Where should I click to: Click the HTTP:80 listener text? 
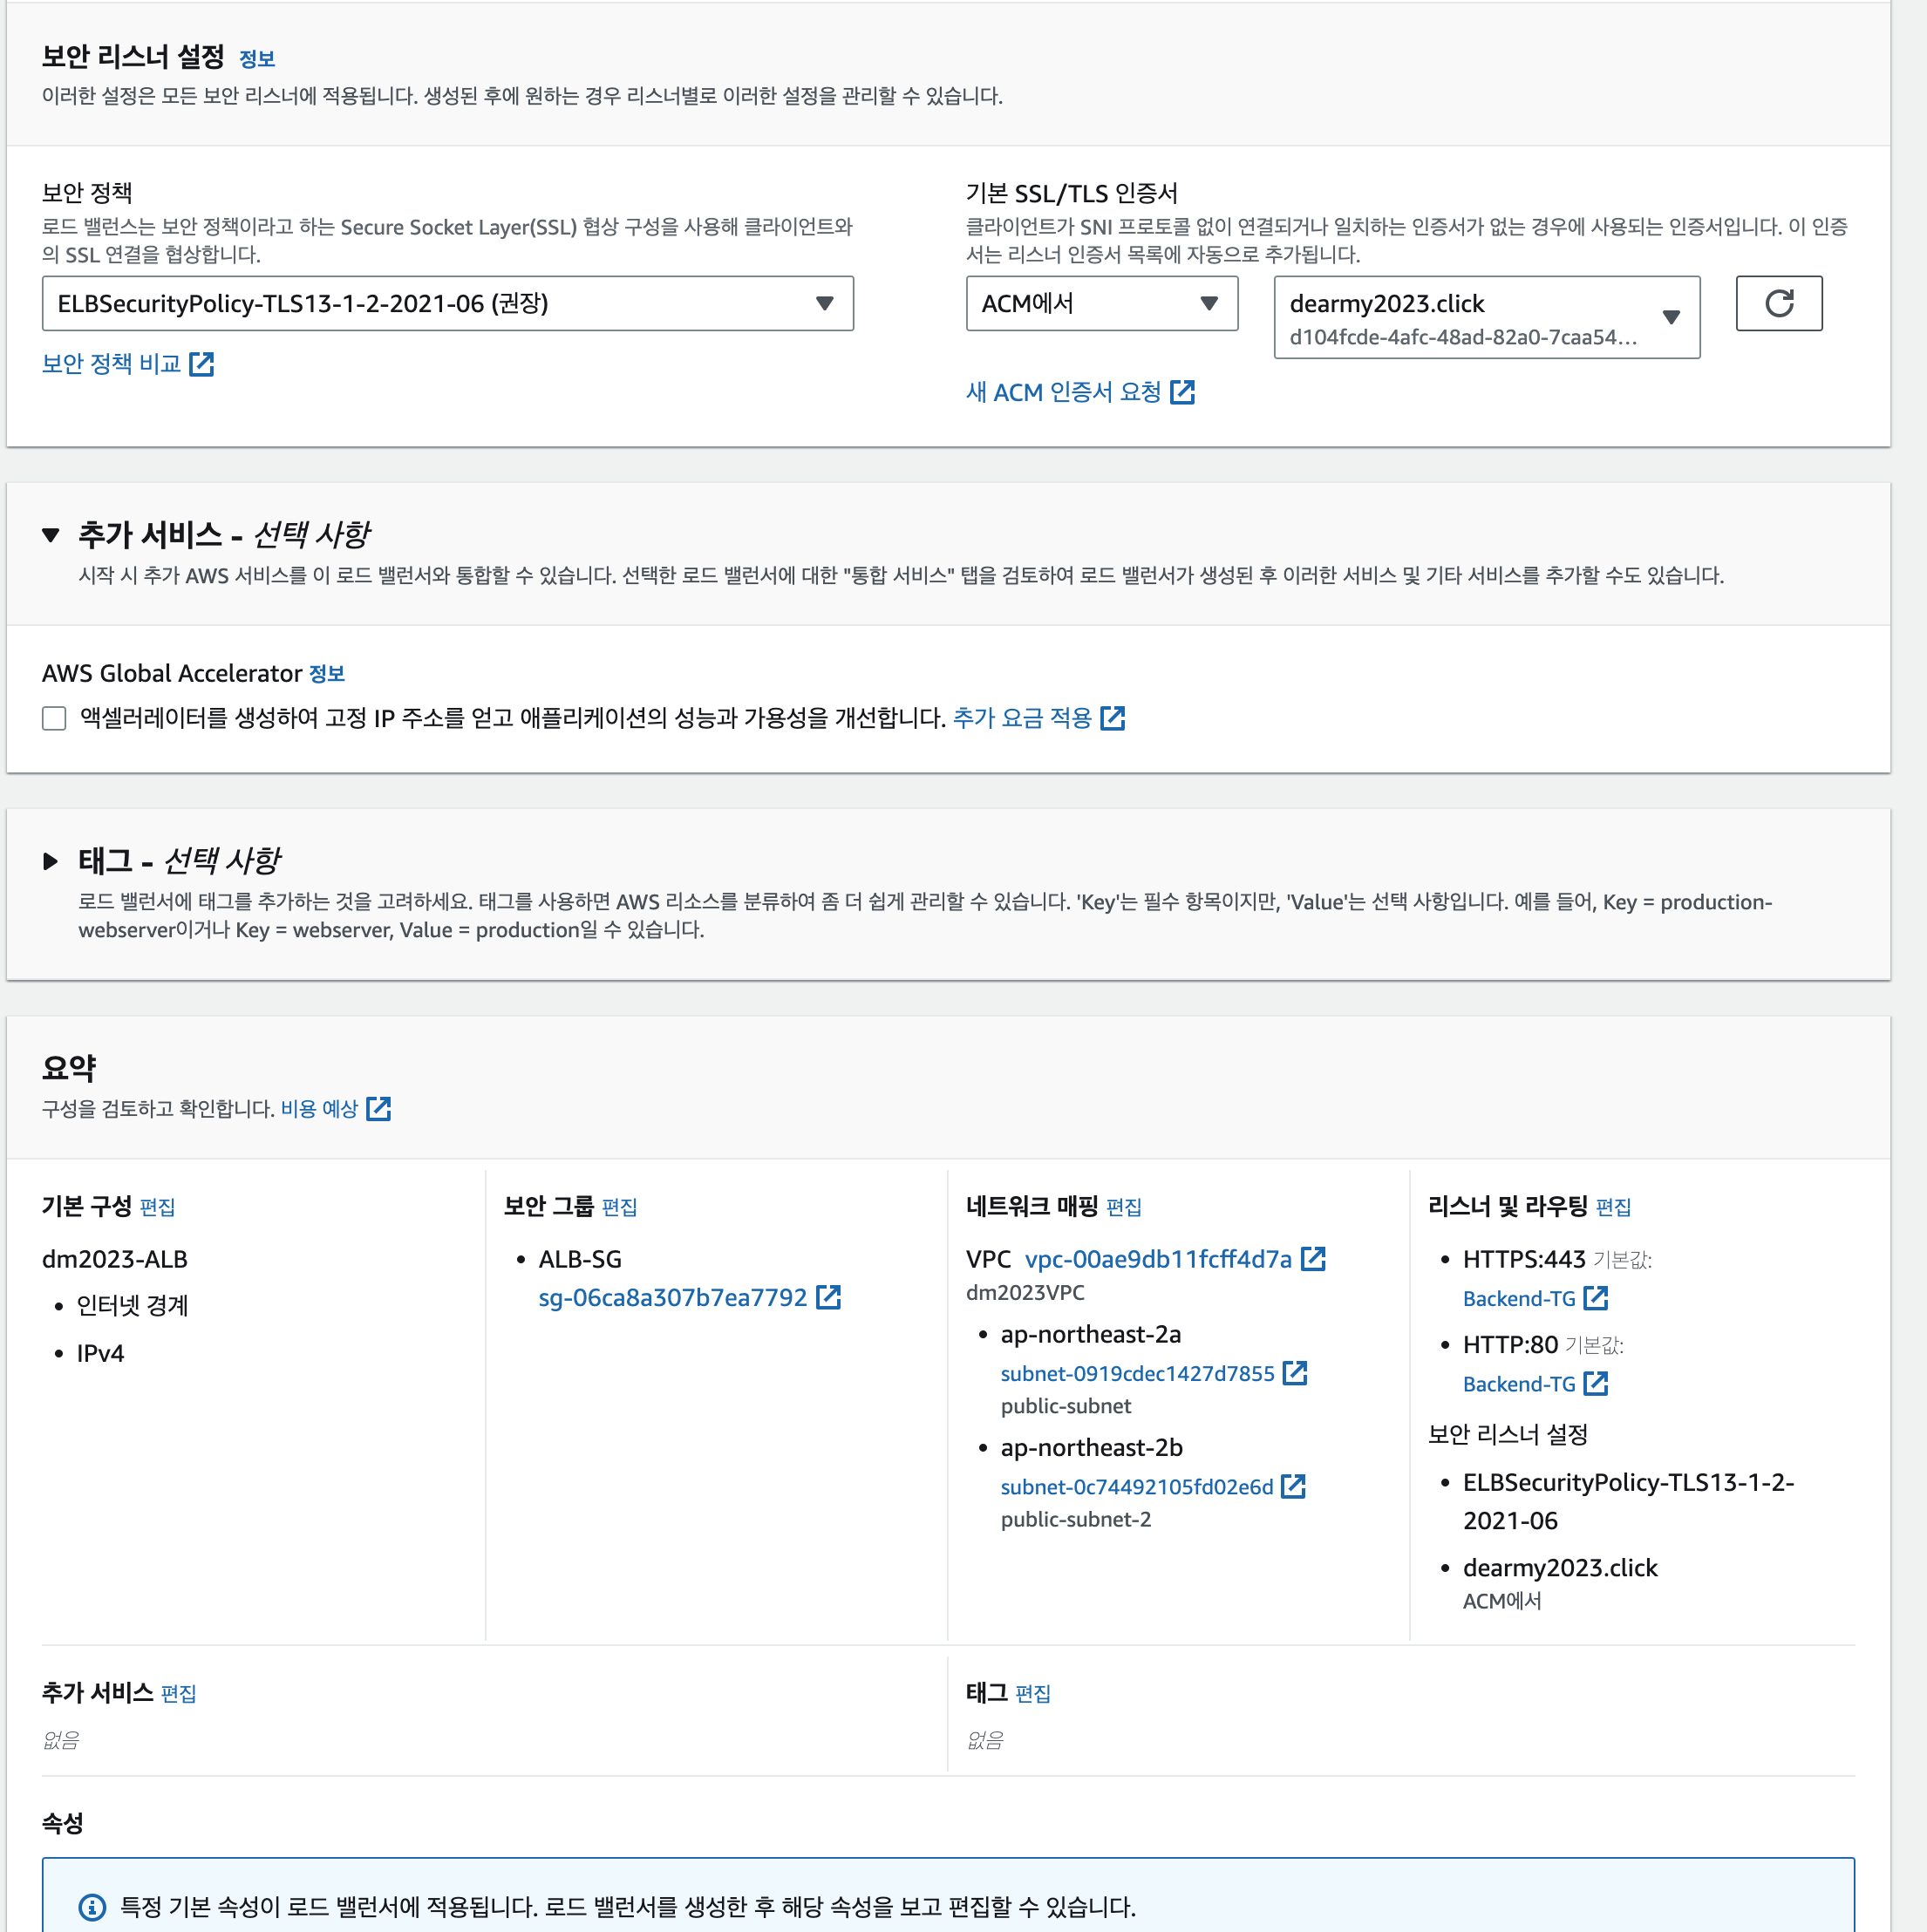coord(1510,1345)
